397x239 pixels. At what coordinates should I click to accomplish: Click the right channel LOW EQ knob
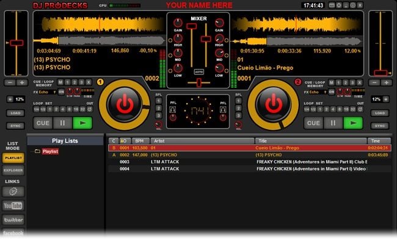click(219, 68)
